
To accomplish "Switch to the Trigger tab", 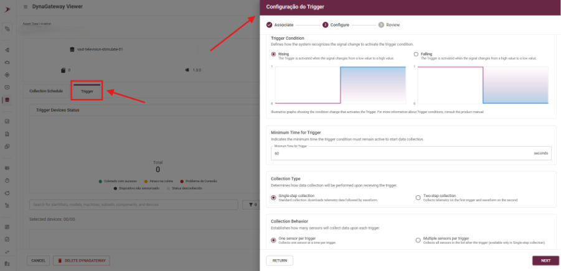I will (x=87, y=91).
